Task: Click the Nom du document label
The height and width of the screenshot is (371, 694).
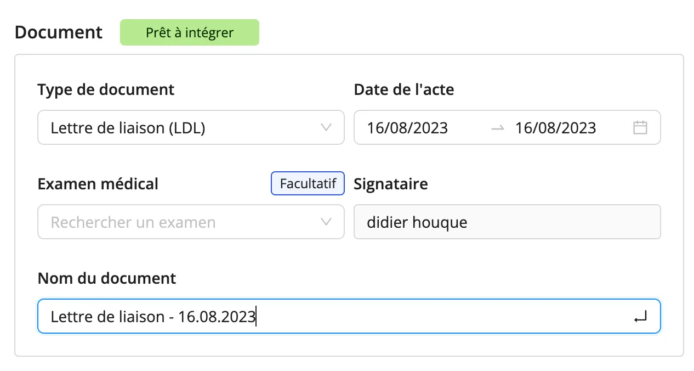Action: tap(107, 278)
